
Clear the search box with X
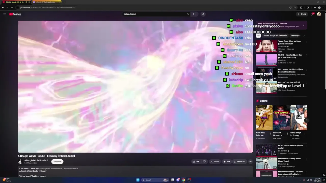pyautogui.click(x=188, y=14)
